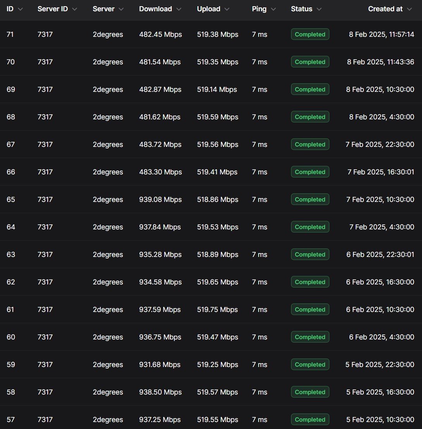Screen dimensions: 422x429
Task: Open result row with ID 70
Action: 211,62
